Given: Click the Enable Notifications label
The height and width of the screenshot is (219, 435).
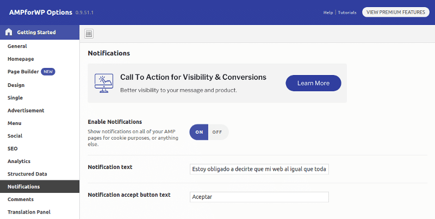Looking at the screenshot, I should pyautogui.click(x=115, y=122).
